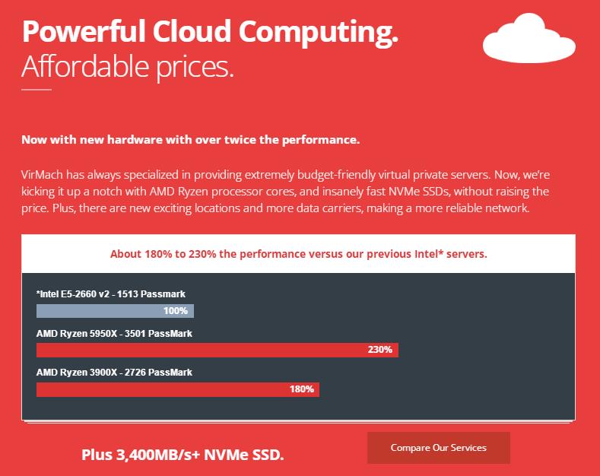
Task: Click the 230% value on the bar
Action: coord(379,350)
